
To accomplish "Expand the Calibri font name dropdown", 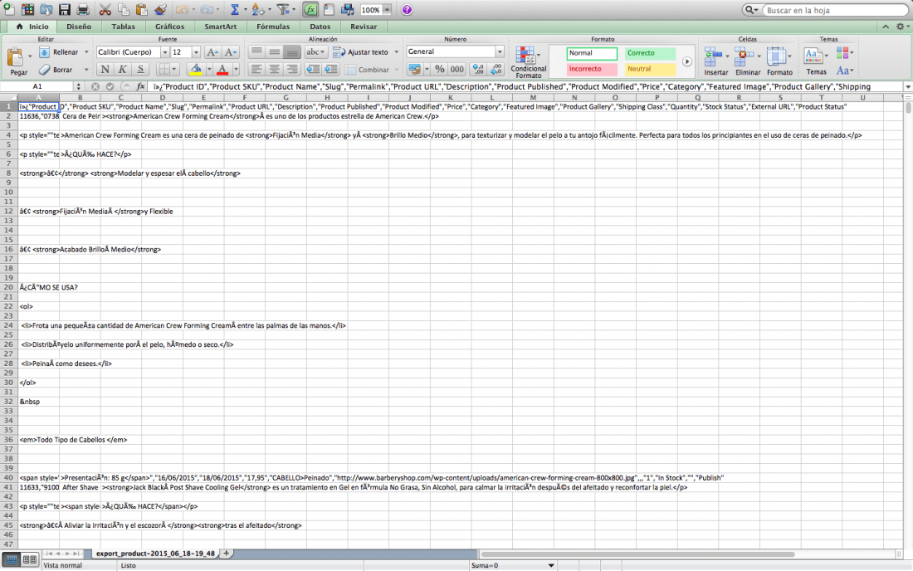I will click(165, 51).
